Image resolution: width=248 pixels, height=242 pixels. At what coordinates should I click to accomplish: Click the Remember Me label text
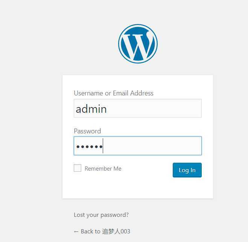[x=103, y=169]
